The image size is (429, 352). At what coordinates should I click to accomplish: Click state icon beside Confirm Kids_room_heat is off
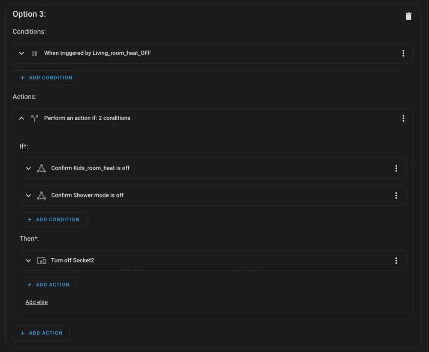[x=41, y=168]
